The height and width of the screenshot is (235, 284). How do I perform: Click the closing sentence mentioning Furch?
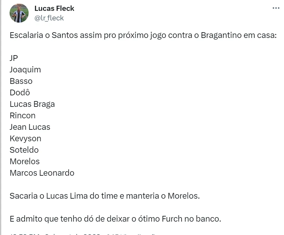115,219
